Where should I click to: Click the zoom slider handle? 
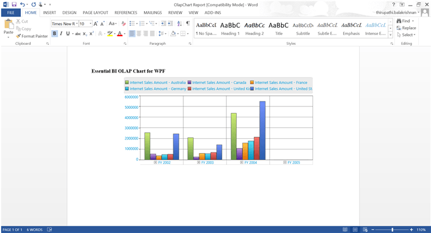click(392, 230)
